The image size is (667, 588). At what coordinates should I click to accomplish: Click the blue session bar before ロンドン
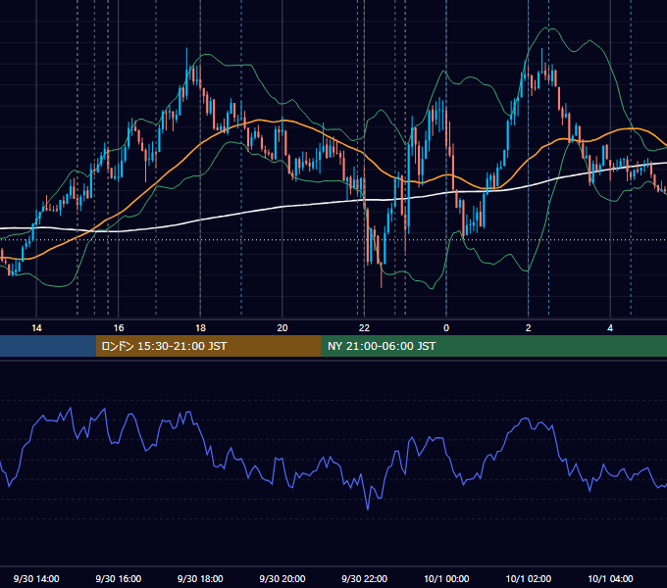[48, 346]
